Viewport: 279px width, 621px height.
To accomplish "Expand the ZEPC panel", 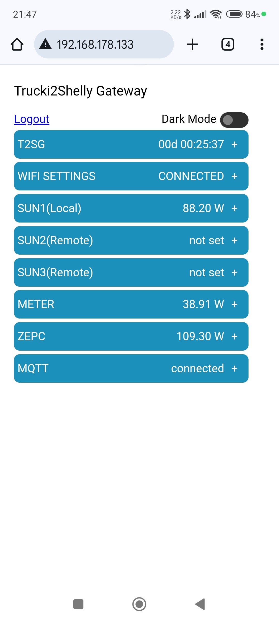I will click(x=234, y=337).
